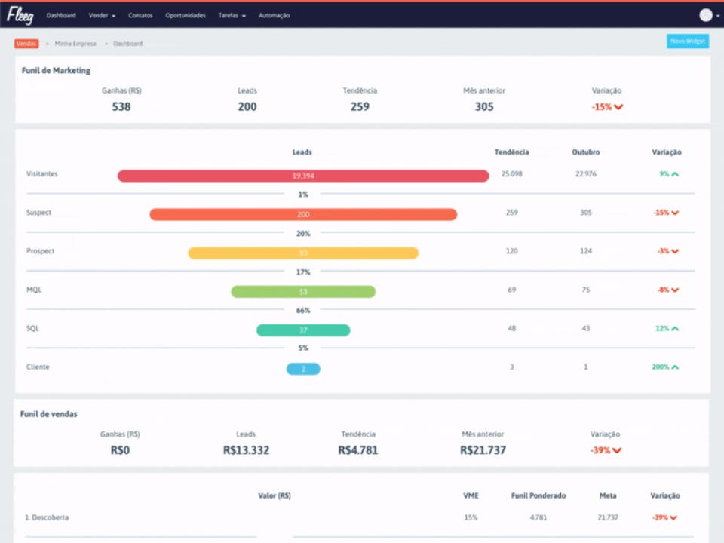Expand the Tarefas dropdown menu
Image resolution: width=724 pixels, height=543 pixels.
232,16
